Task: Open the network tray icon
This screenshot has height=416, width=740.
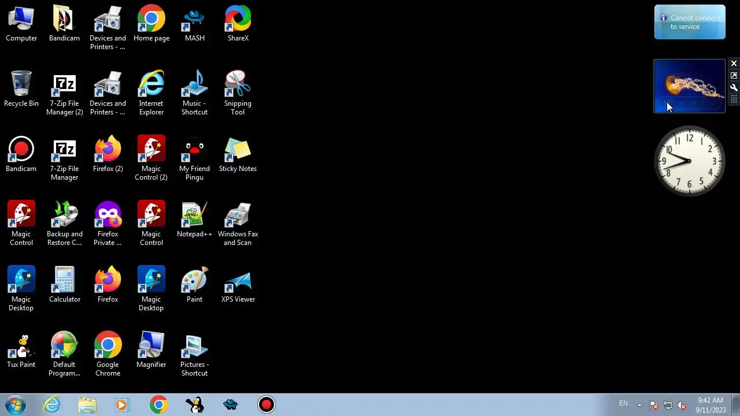Action: (x=668, y=405)
